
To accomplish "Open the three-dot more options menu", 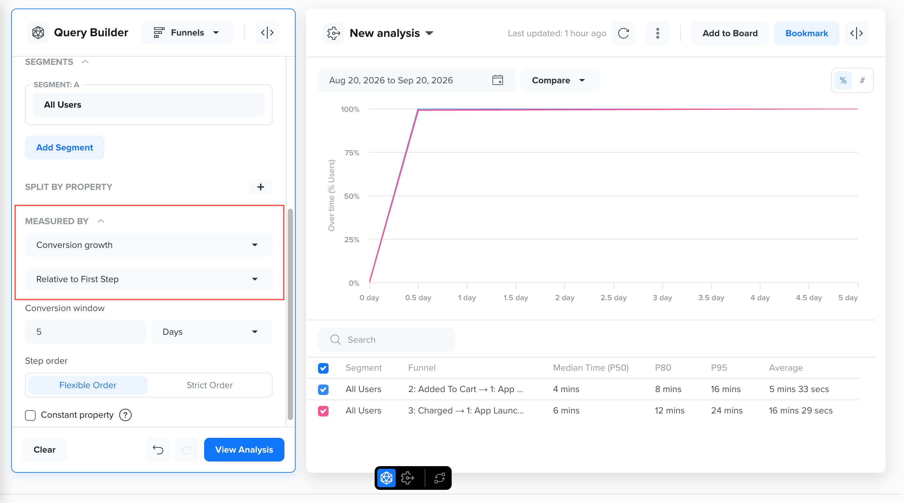I will click(x=658, y=33).
